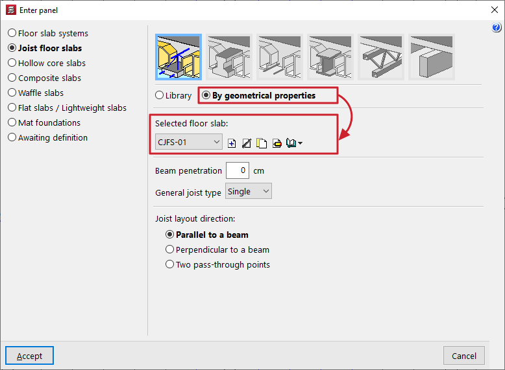Open the blue help question mark icon
This screenshot has width=505, height=370.
497,27
